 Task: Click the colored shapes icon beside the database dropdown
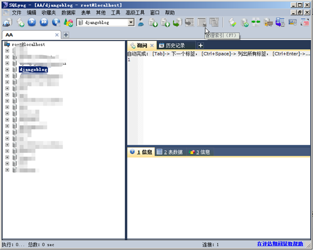pos(68,23)
